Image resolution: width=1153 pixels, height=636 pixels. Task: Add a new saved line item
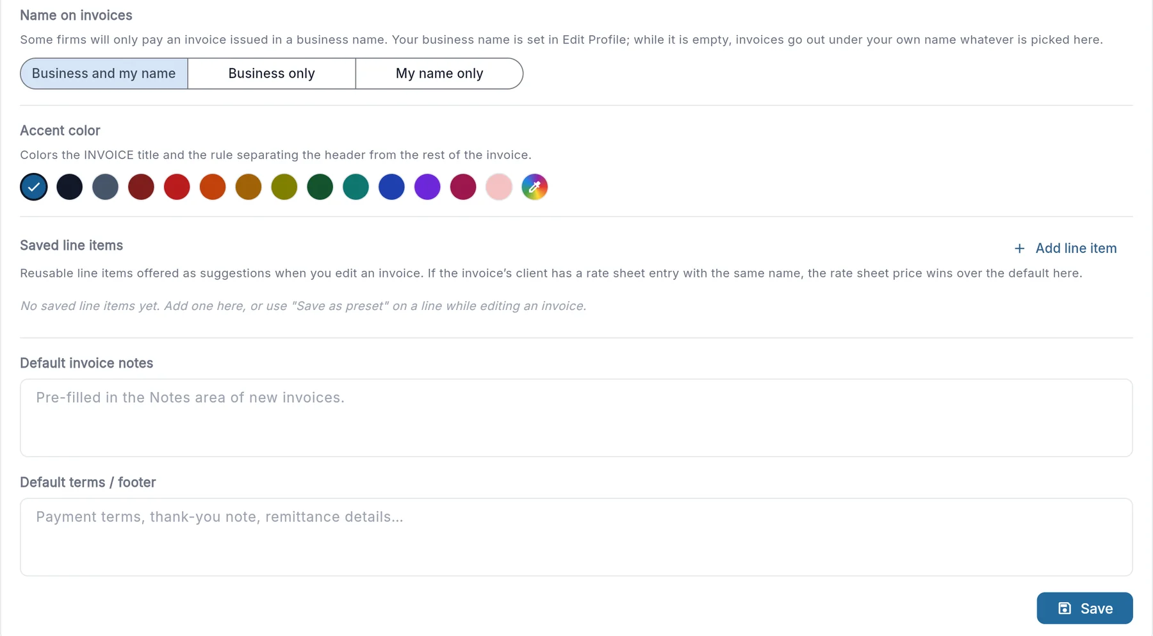point(1065,249)
